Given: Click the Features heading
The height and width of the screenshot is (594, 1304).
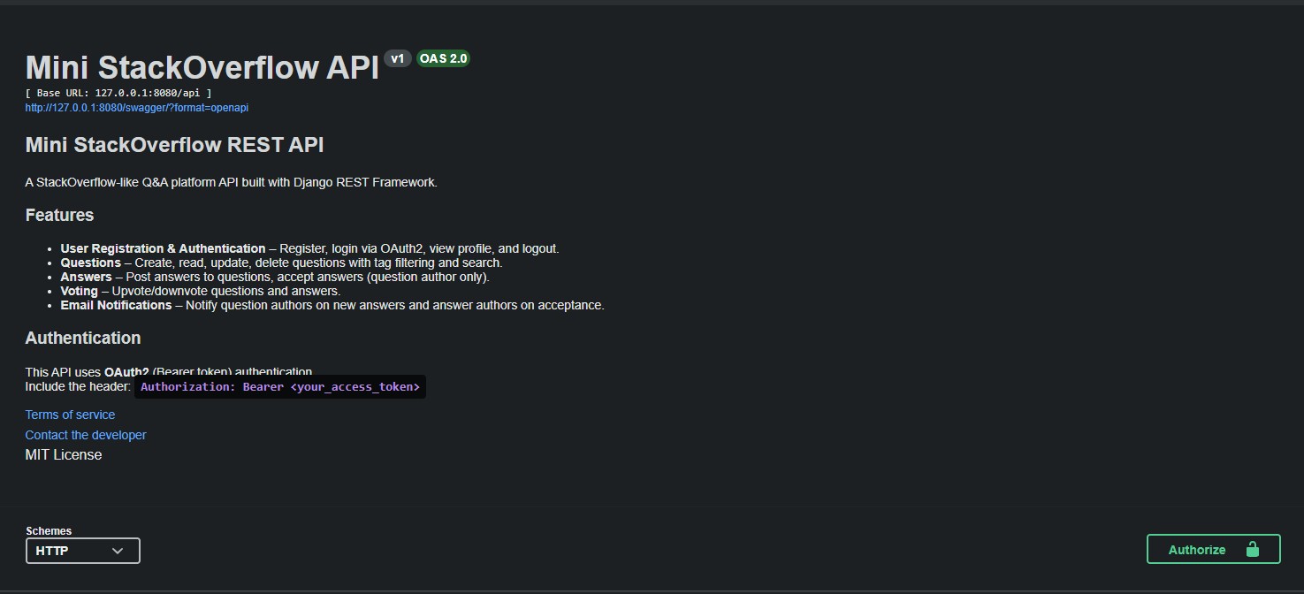Looking at the screenshot, I should pyautogui.click(x=59, y=215).
